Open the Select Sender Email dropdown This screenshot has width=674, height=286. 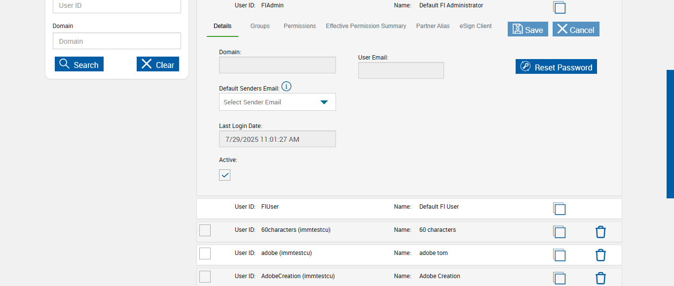(277, 102)
